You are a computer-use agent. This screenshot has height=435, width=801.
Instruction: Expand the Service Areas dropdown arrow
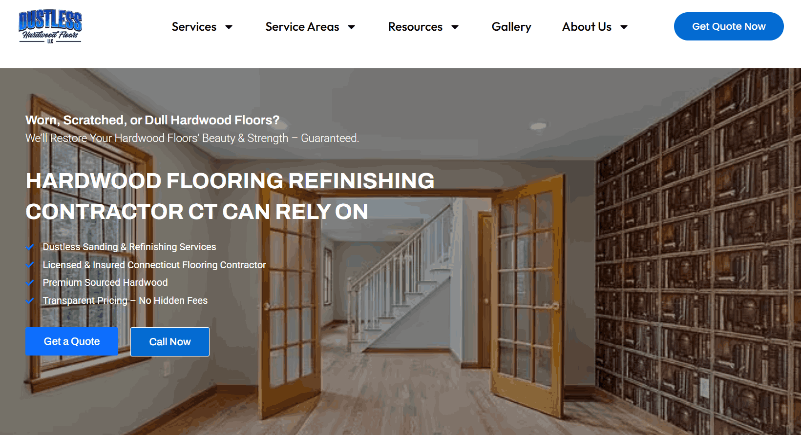(351, 27)
